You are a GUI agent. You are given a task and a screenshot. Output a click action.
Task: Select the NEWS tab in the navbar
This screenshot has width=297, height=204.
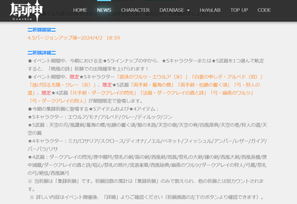pos(104,10)
